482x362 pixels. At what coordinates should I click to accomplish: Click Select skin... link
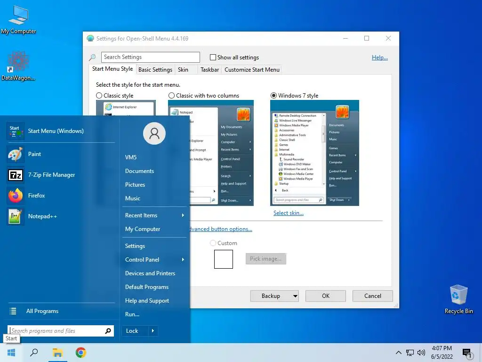(x=289, y=213)
